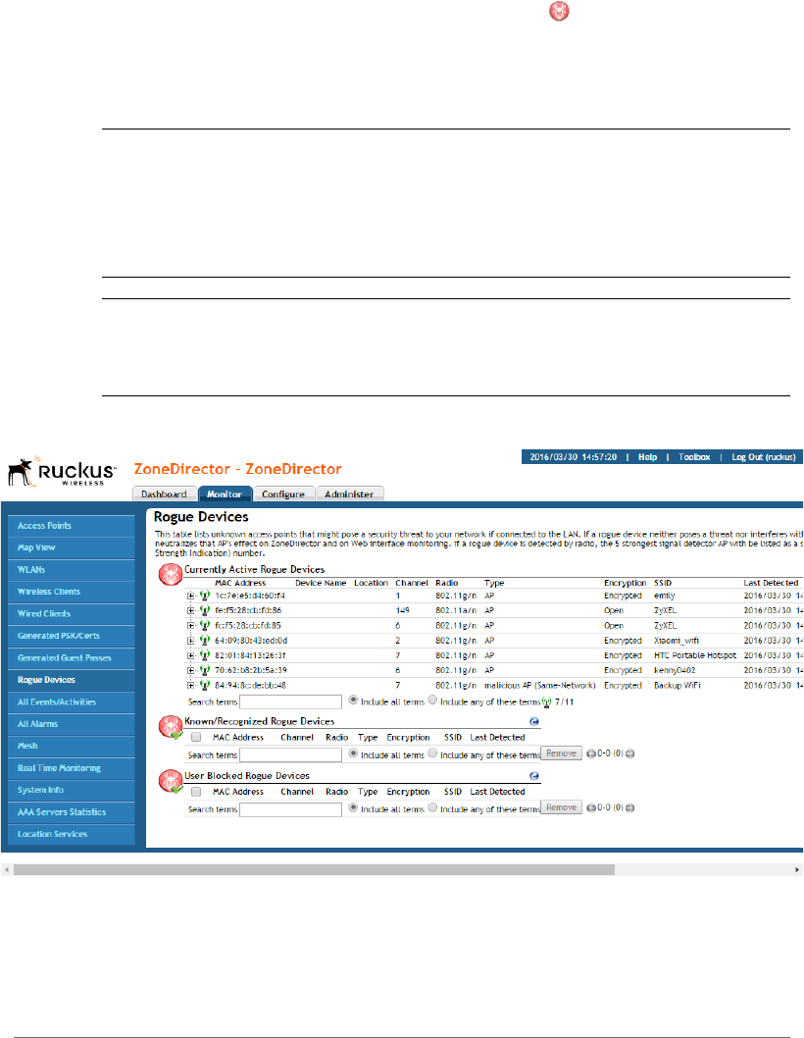The height and width of the screenshot is (1038, 804).
Task: Click the AP icon for 70:62:b8:2b:5a:39
Action: pos(205,671)
